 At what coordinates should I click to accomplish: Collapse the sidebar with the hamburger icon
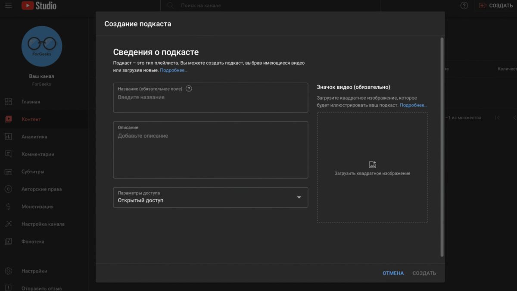coord(8,6)
